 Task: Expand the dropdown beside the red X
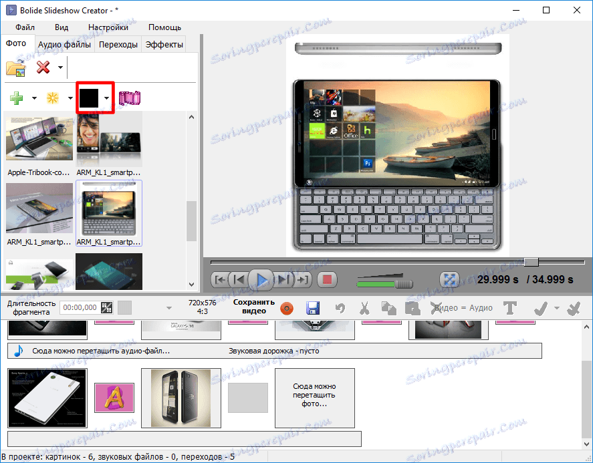pos(59,67)
